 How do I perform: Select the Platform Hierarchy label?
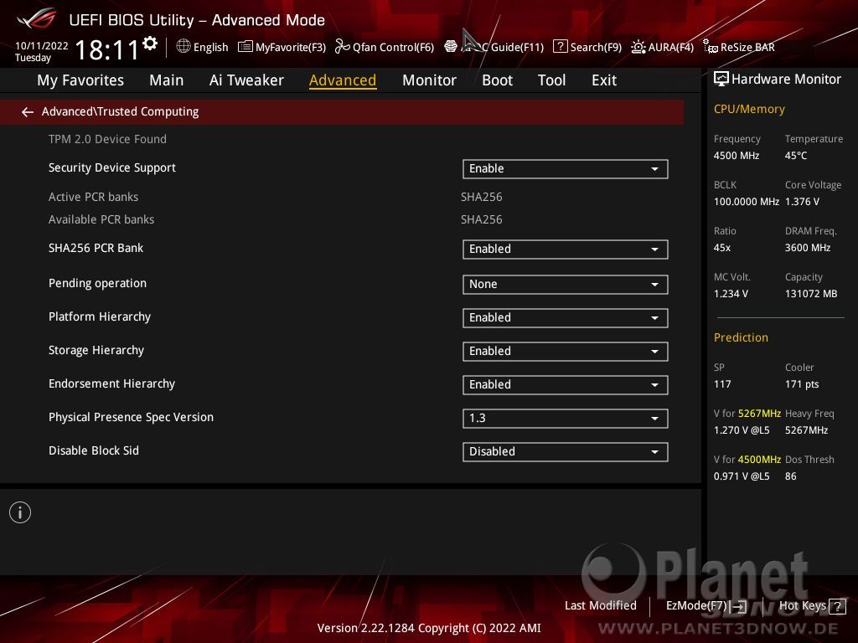coord(100,316)
